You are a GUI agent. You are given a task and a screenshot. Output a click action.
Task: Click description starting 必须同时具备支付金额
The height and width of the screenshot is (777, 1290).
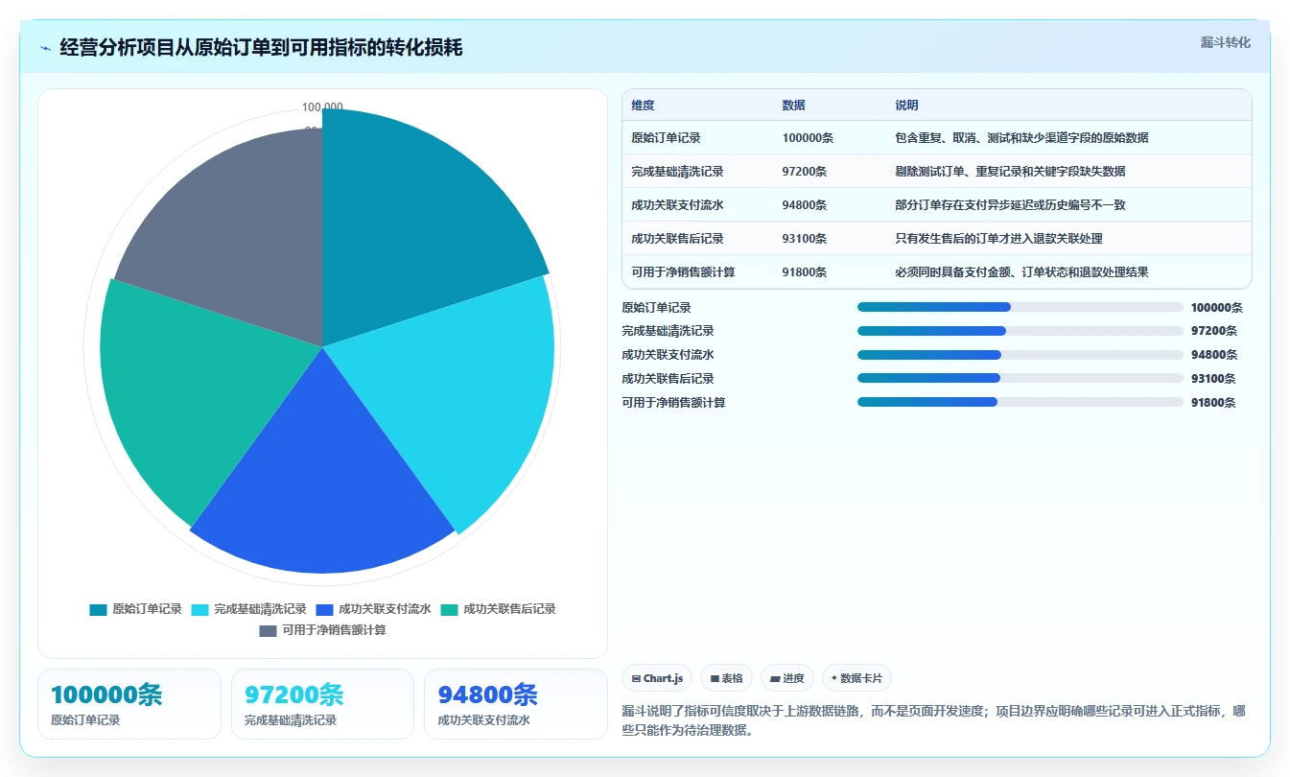click(x=1021, y=272)
